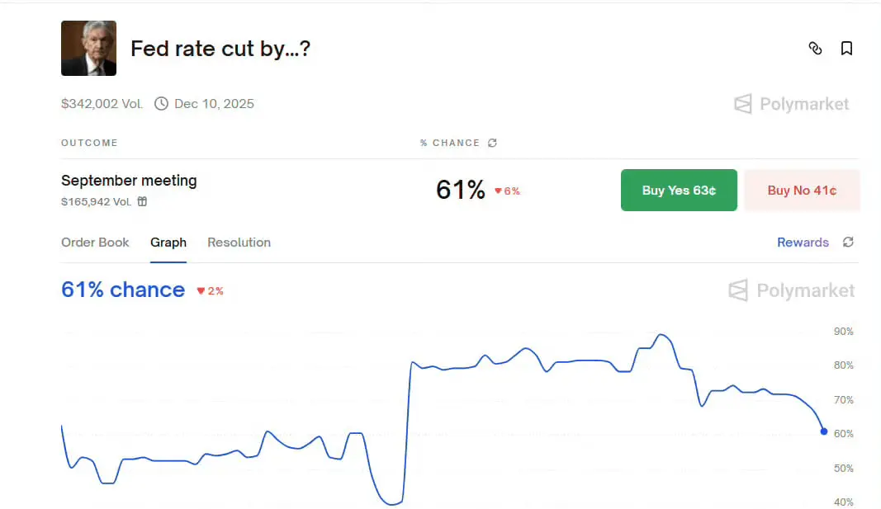Click the blue endpoint dot on the graph
The width and height of the screenshot is (881, 509).
(x=824, y=431)
